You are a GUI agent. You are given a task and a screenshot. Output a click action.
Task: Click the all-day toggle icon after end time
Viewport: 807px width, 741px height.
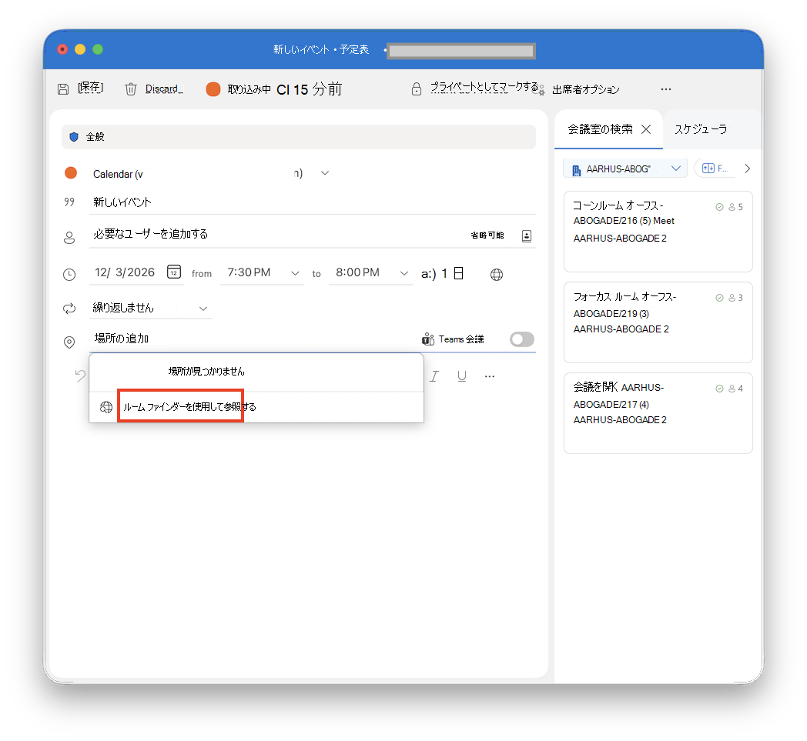tap(459, 273)
